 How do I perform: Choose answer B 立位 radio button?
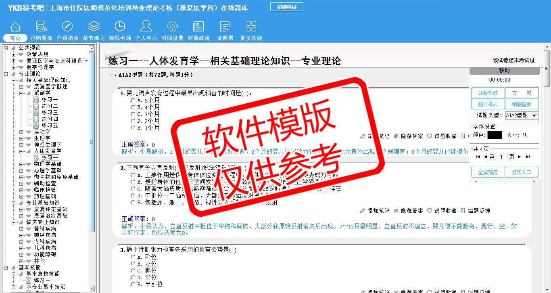[133, 264]
